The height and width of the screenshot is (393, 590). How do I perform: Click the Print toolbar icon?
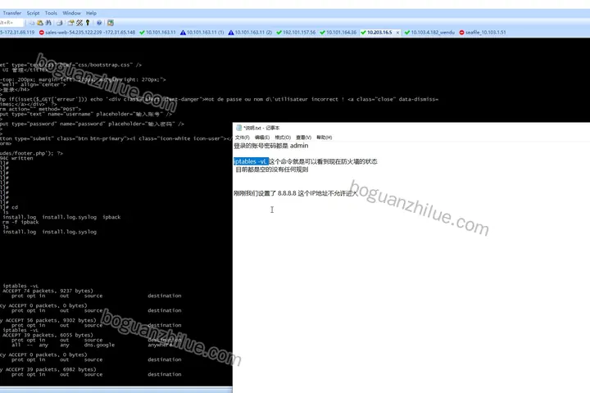tap(60, 23)
